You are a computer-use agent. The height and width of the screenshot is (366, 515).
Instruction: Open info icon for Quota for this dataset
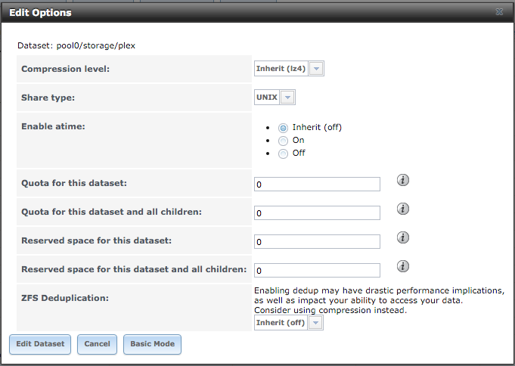[403, 180]
